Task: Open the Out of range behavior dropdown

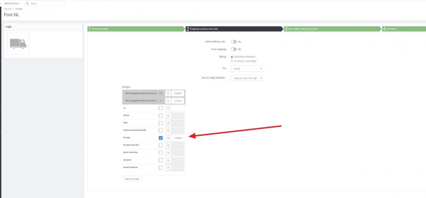Action: (247, 78)
